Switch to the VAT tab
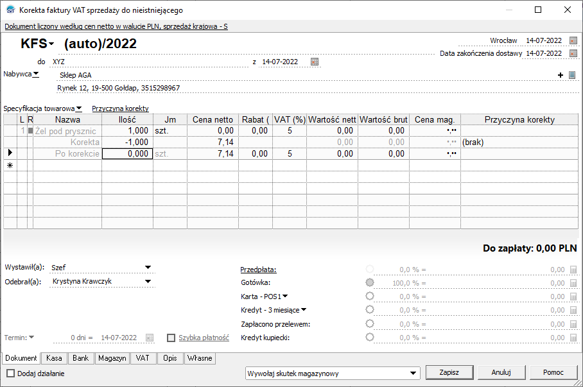Image resolution: width=583 pixels, height=387 pixels. (x=143, y=358)
